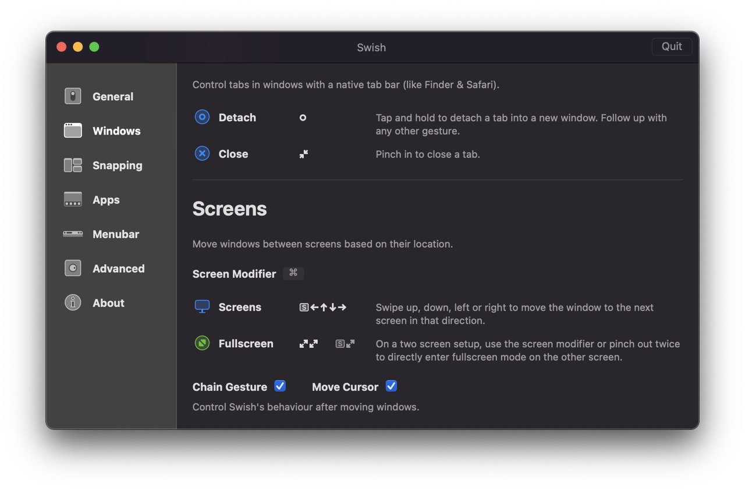
Task: Click the pinch-in gesture glyph for Close
Action: [x=304, y=154]
